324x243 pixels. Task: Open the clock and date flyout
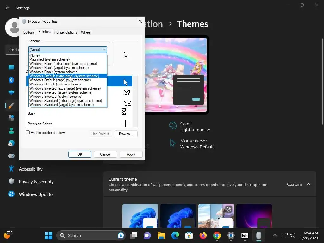(309, 235)
